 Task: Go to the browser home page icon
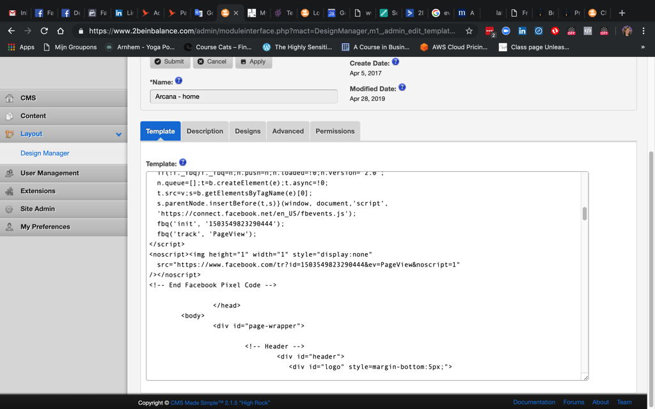[x=61, y=31]
